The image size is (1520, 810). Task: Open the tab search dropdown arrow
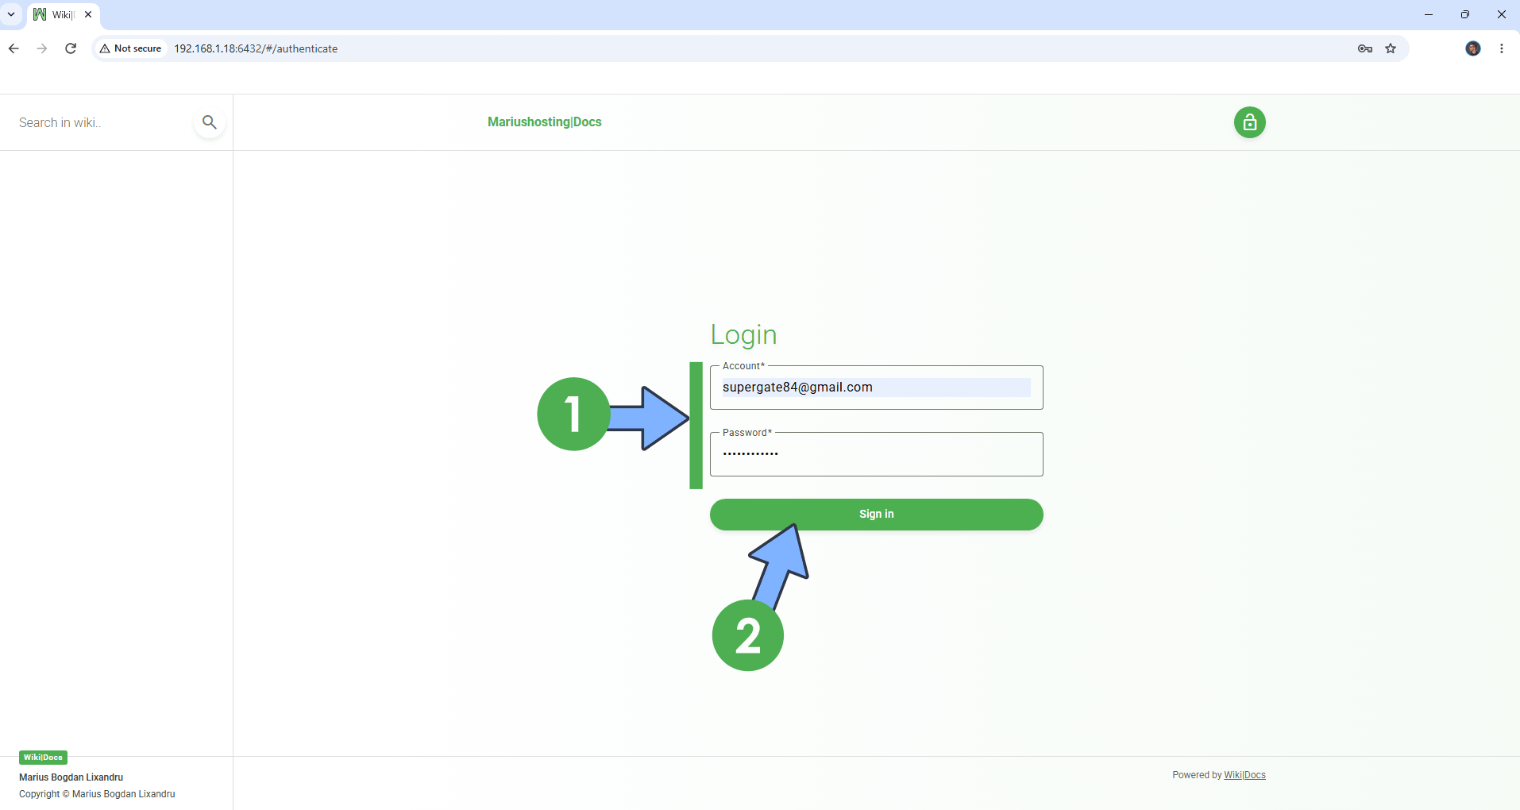click(11, 14)
